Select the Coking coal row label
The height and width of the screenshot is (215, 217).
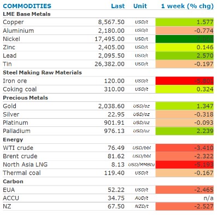click(20, 89)
